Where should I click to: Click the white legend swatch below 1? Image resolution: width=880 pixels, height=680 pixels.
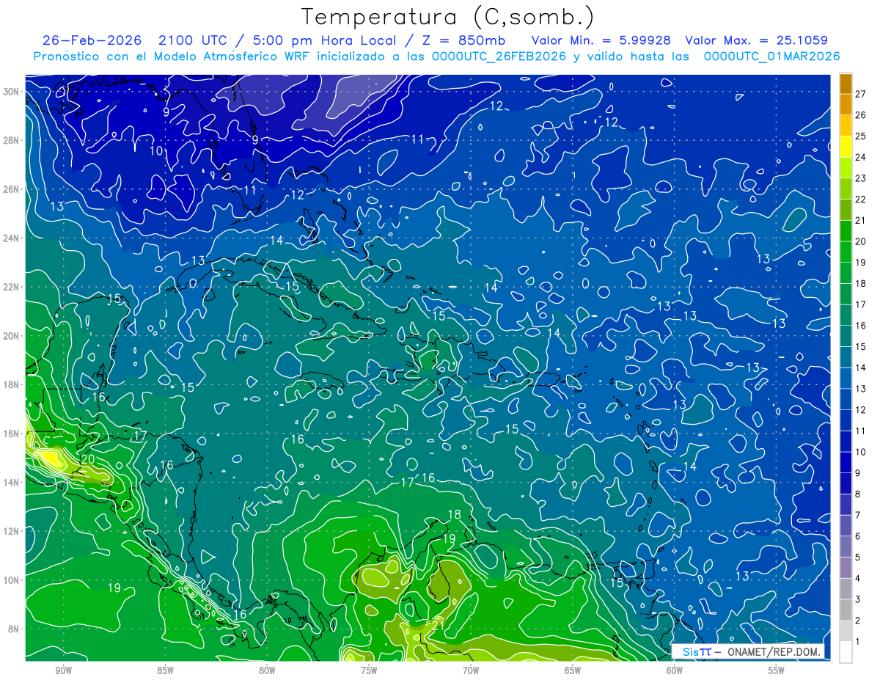(x=846, y=651)
